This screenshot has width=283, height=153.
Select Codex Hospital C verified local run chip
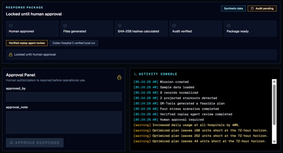coord(74,43)
